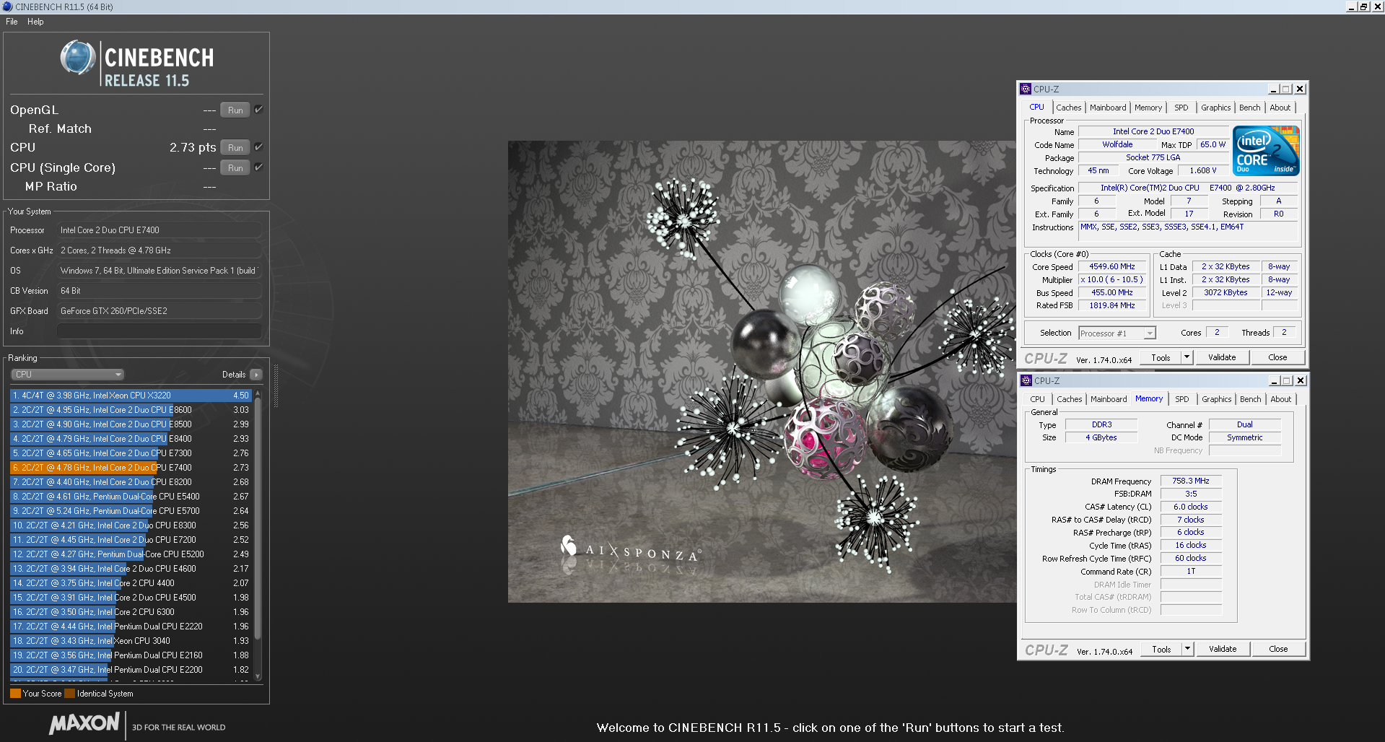Click the orange Your Score legend swatch
This screenshot has height=742, width=1385.
(15, 694)
